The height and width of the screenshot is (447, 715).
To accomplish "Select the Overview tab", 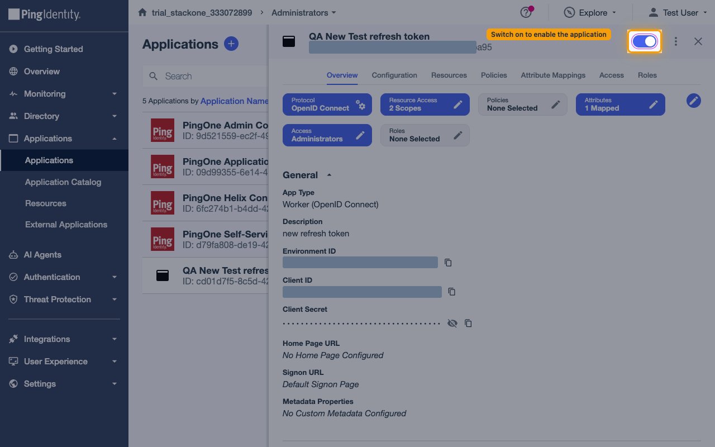I will coord(342,75).
